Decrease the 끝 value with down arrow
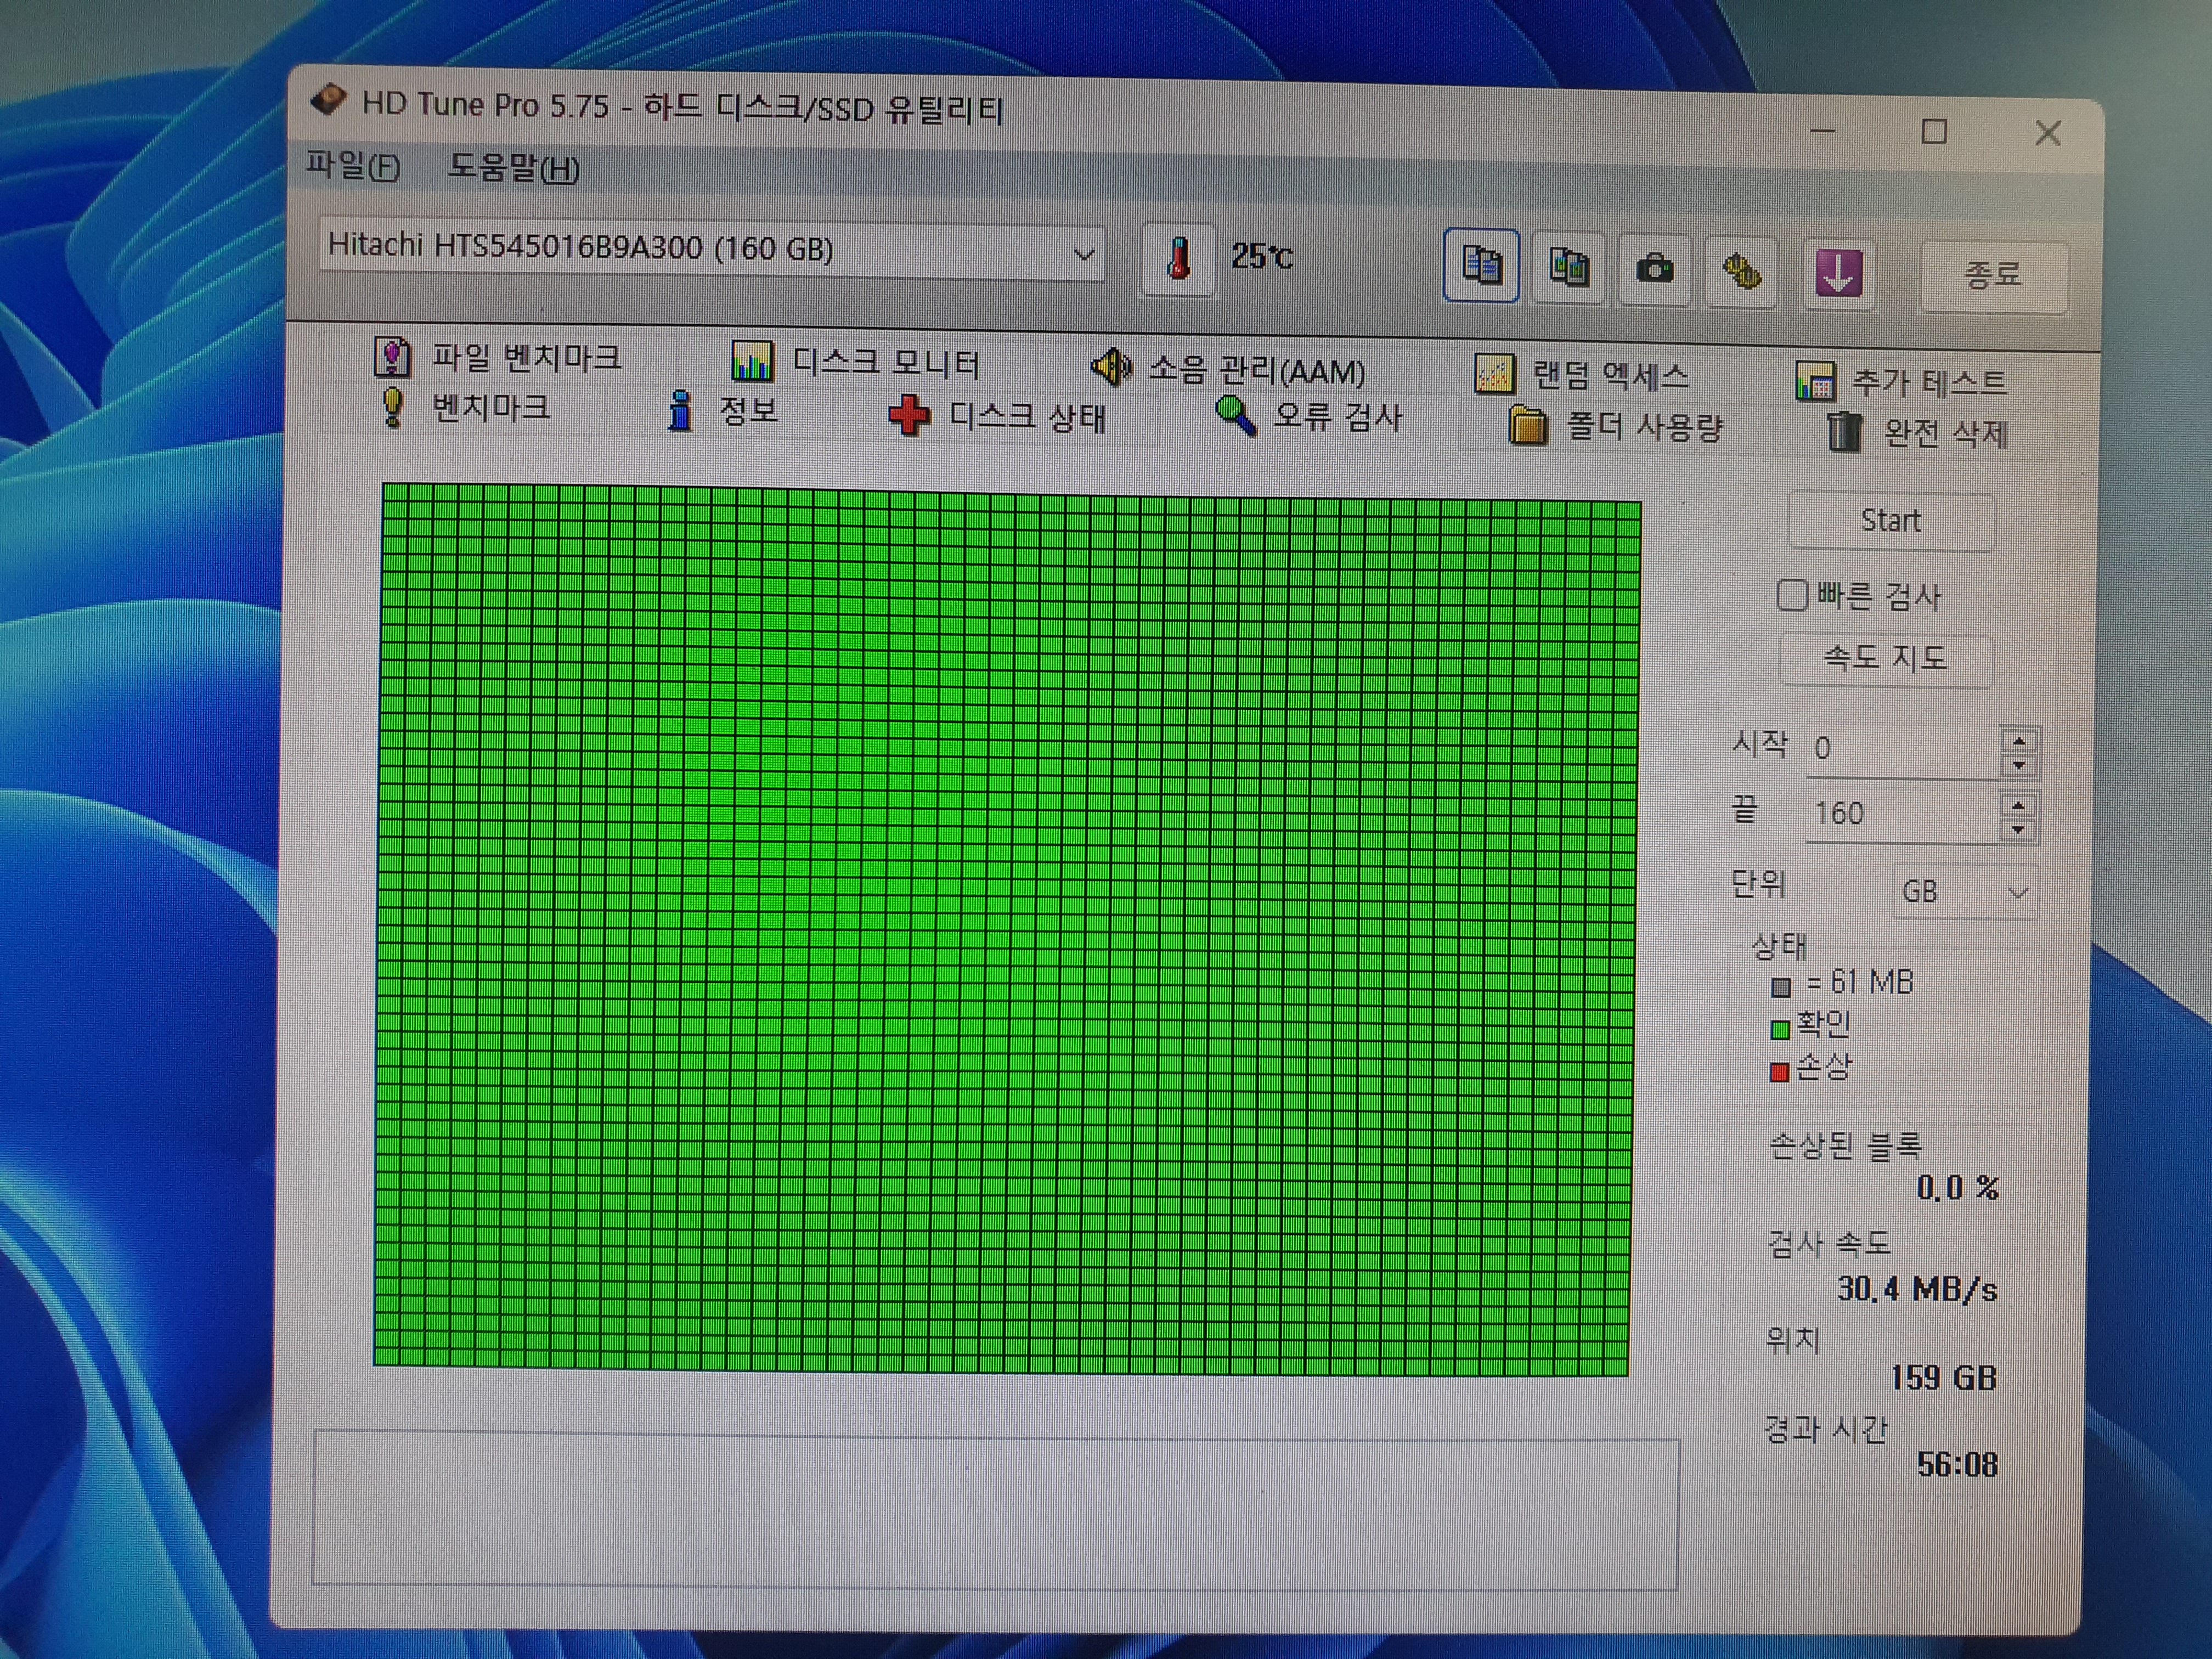 coord(2018,829)
